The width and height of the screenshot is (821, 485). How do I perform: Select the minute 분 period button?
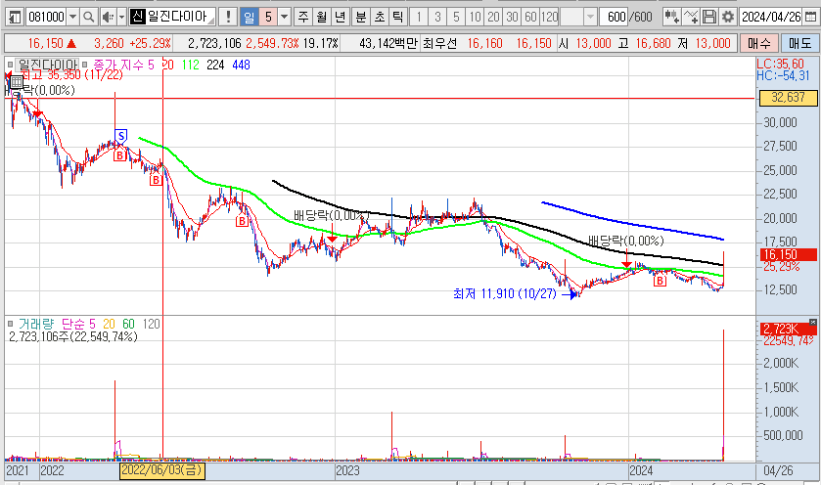coord(361,18)
